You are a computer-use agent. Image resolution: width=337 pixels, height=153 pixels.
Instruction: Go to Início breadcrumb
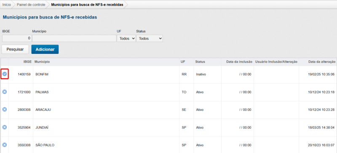coord(7,5)
